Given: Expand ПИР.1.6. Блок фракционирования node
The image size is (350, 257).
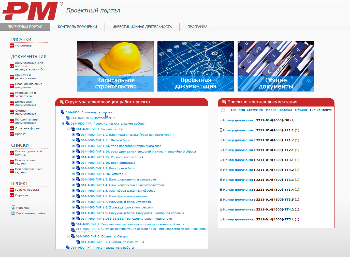Looking at the screenshot, I should pyautogui.click(x=73, y=196).
